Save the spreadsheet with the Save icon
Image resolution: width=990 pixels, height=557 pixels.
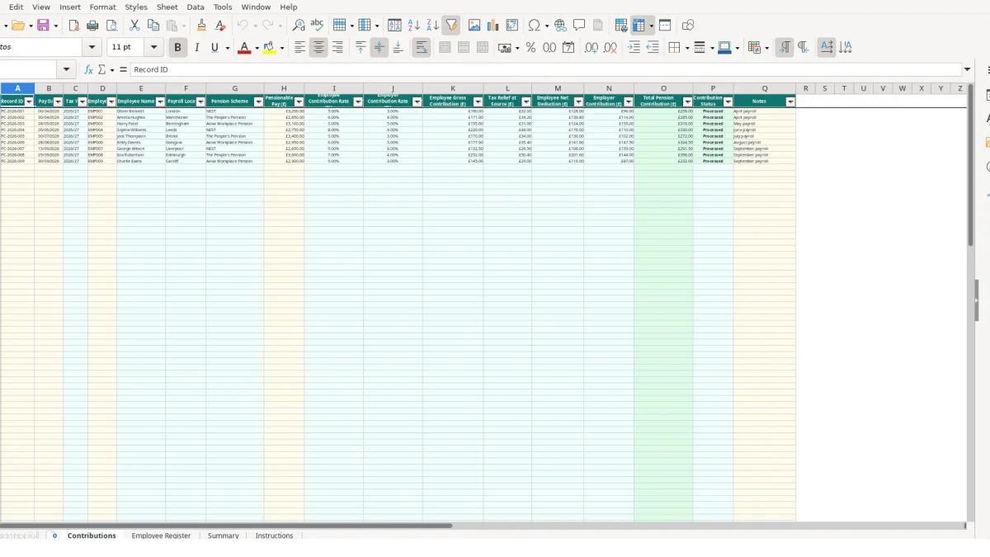44,26
